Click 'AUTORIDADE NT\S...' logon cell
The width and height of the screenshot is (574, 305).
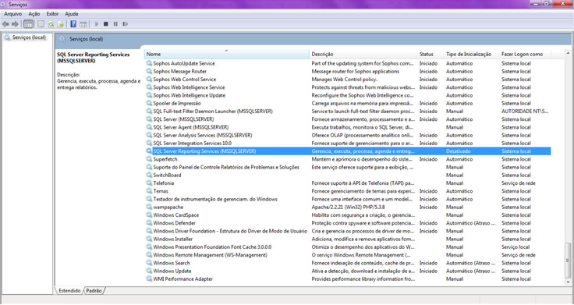[x=525, y=112]
